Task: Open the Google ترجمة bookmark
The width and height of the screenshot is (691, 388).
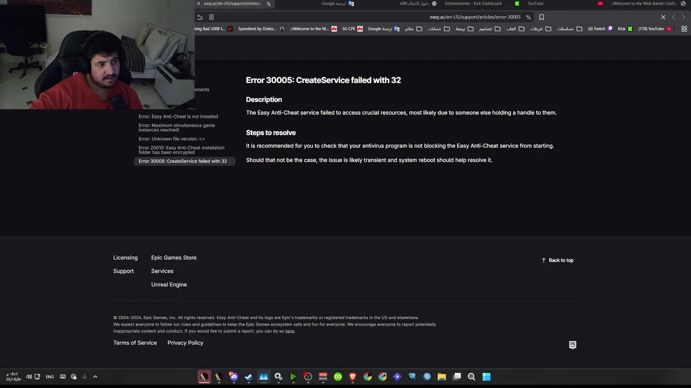Action: (x=384, y=29)
